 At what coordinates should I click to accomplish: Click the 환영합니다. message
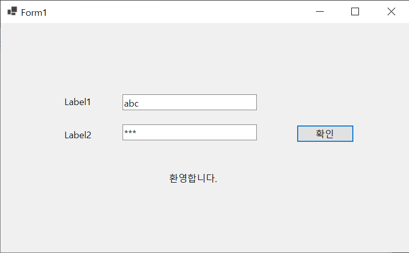[x=193, y=178]
